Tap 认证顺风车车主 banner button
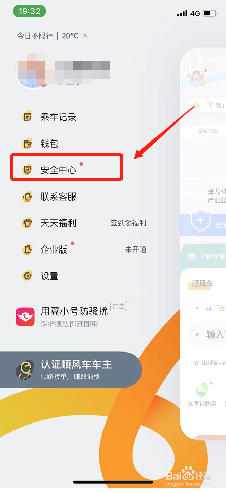This screenshot has height=493, width=226. [71, 369]
